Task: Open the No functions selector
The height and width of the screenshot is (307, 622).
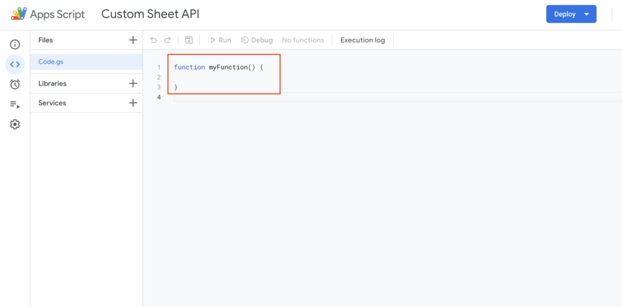Action: coord(303,40)
